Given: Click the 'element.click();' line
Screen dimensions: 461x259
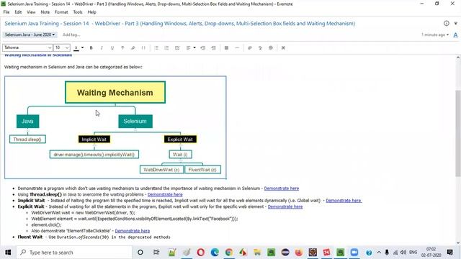Looking at the screenshot, I should 46,225.
